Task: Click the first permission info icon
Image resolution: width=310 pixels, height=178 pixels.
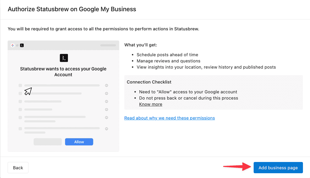Action: (107, 85)
